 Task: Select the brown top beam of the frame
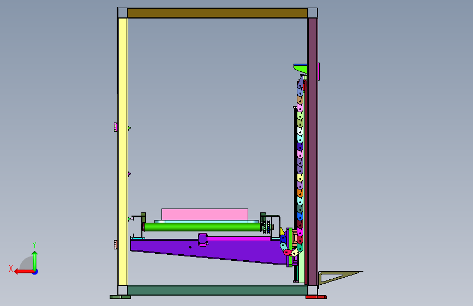(218, 13)
